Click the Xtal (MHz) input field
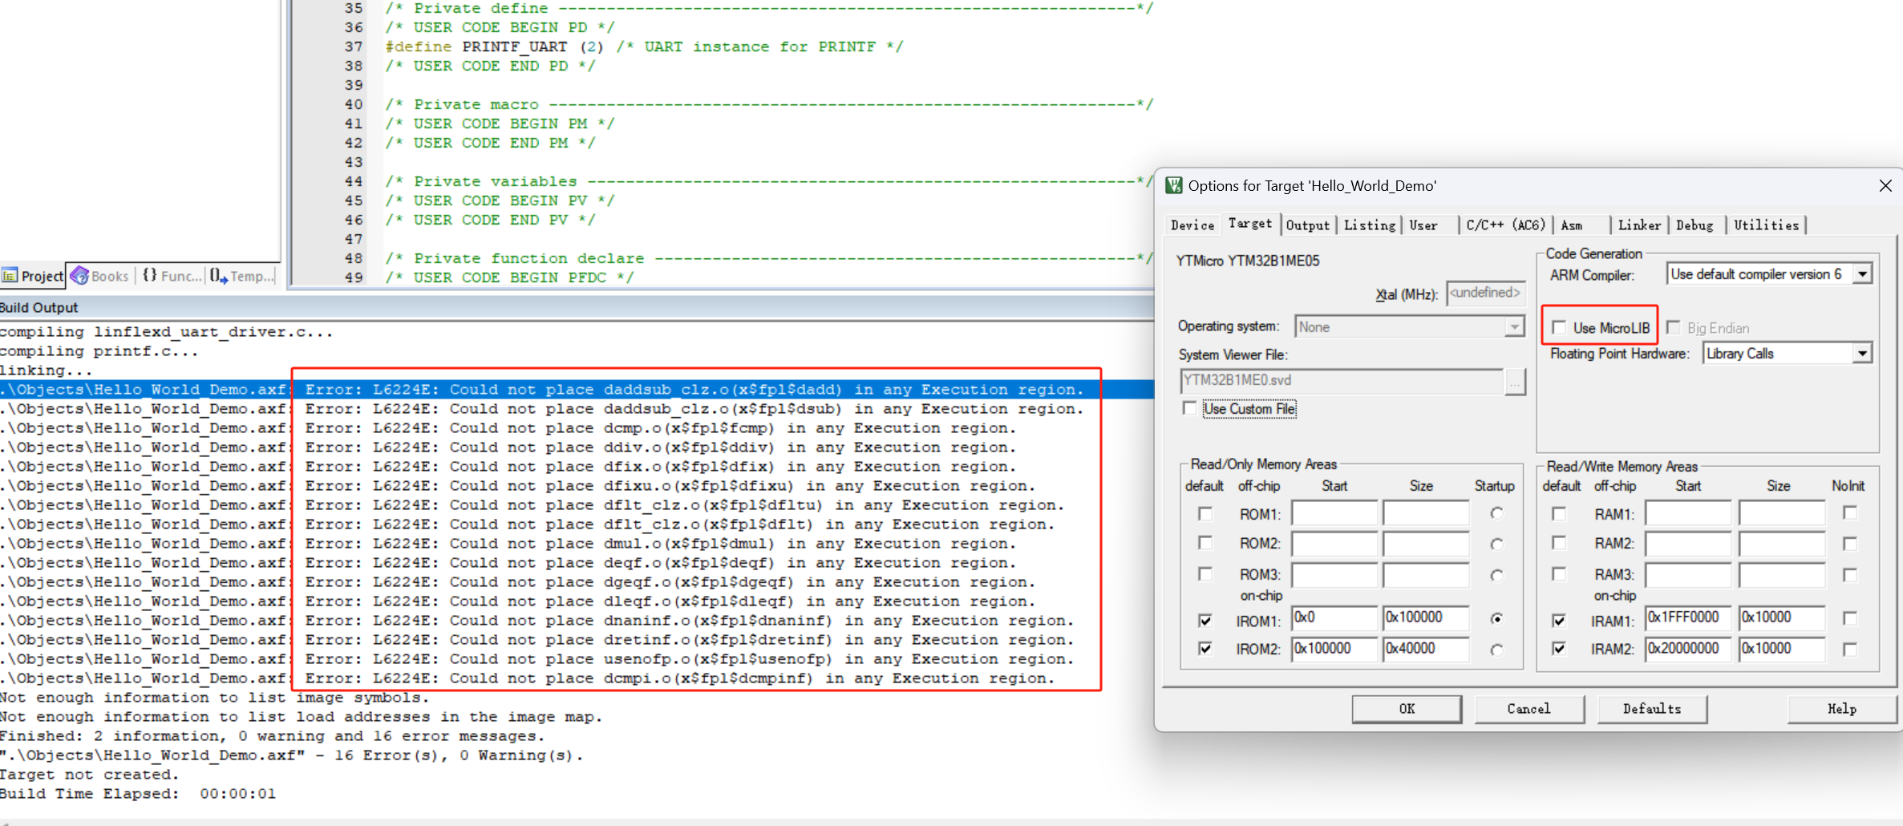Viewport: 1903px width, 826px height. click(1485, 294)
